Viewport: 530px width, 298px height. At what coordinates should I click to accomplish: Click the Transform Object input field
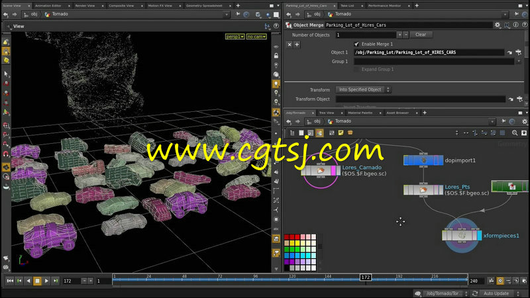click(420, 99)
